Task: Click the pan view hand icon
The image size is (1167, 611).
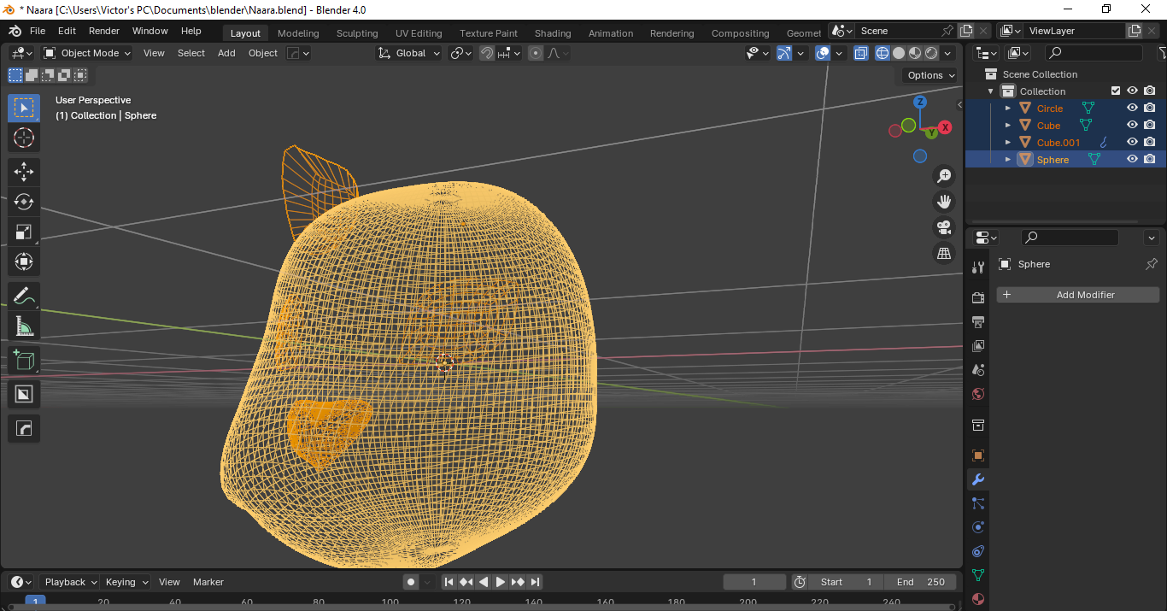Action: [944, 202]
